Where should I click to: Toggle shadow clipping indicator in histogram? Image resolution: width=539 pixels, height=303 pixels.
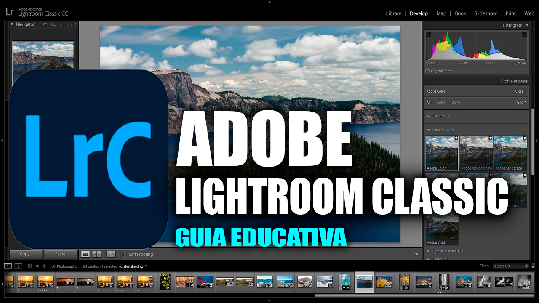tap(428, 35)
